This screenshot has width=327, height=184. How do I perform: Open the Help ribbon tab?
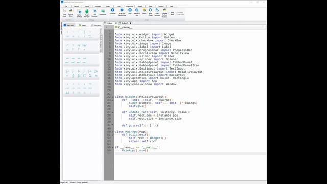click(172, 6)
